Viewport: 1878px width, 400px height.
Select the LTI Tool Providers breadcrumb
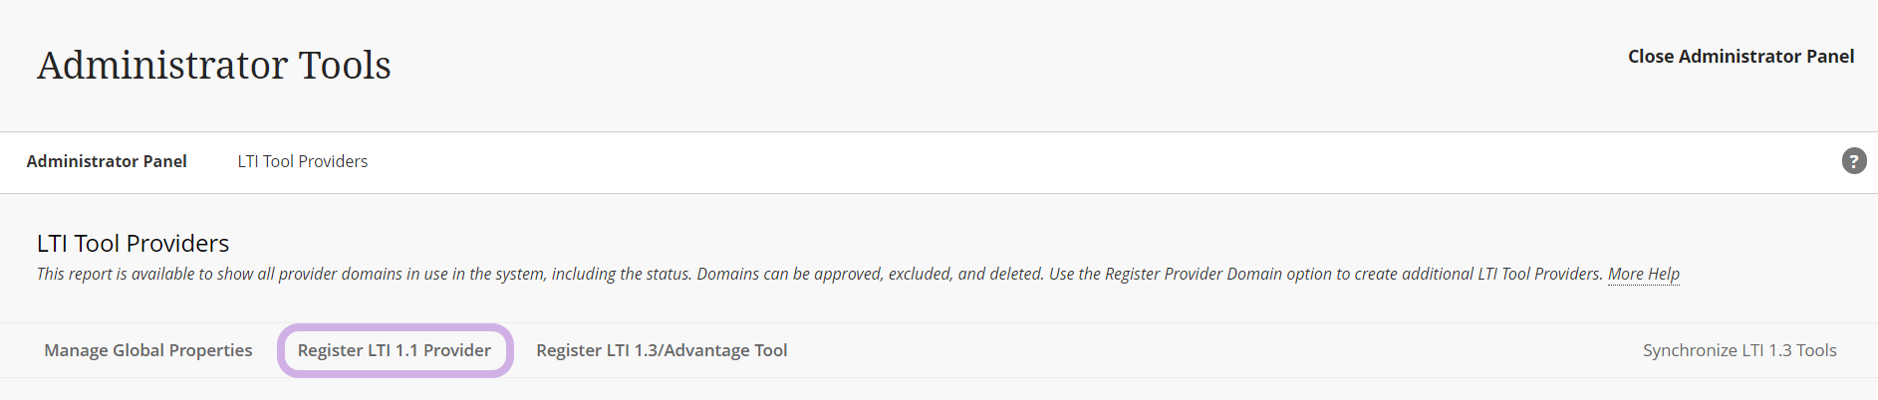(302, 161)
